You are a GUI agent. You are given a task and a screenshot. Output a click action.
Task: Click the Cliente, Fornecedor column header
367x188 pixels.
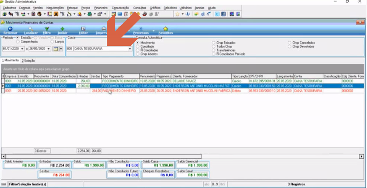click(201, 76)
